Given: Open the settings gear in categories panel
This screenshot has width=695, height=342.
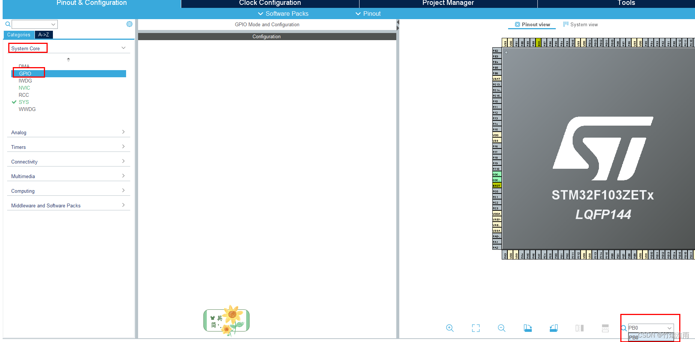Looking at the screenshot, I should pyautogui.click(x=129, y=24).
